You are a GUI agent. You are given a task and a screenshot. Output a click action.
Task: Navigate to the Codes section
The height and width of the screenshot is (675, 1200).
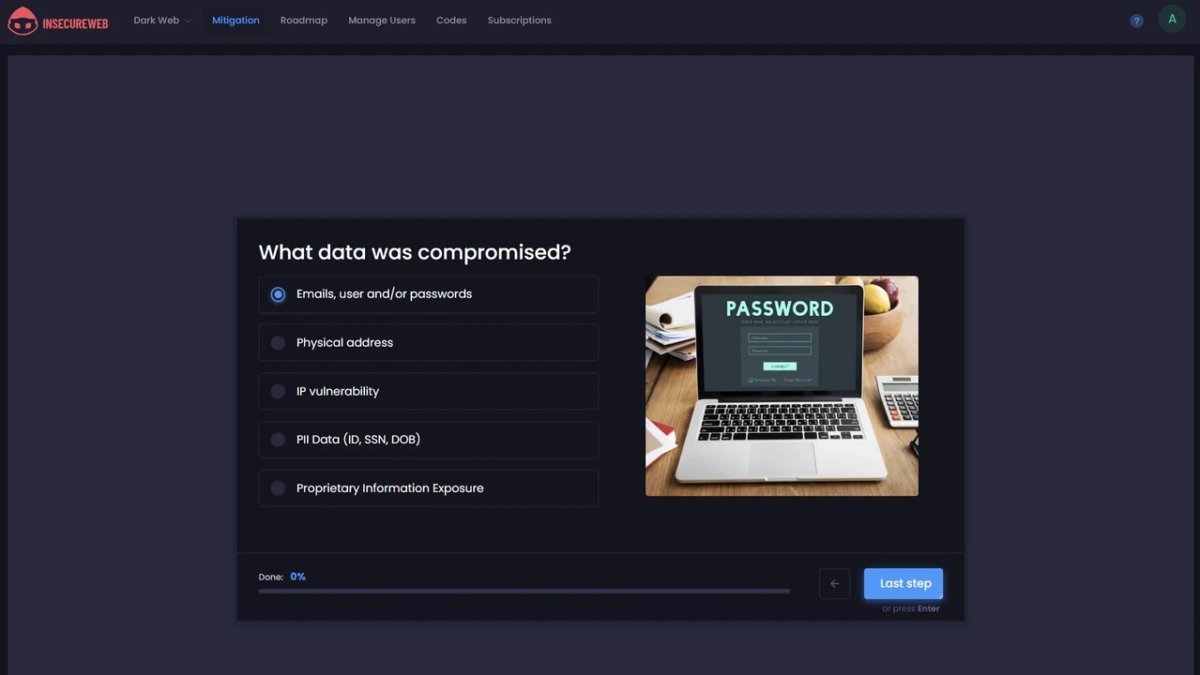coord(451,21)
